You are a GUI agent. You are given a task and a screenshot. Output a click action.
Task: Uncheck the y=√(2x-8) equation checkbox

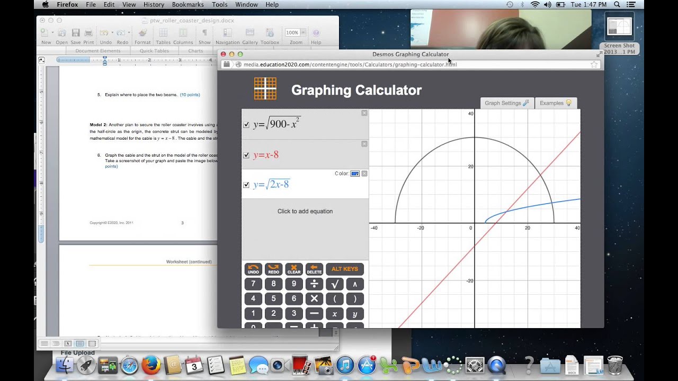click(x=246, y=185)
